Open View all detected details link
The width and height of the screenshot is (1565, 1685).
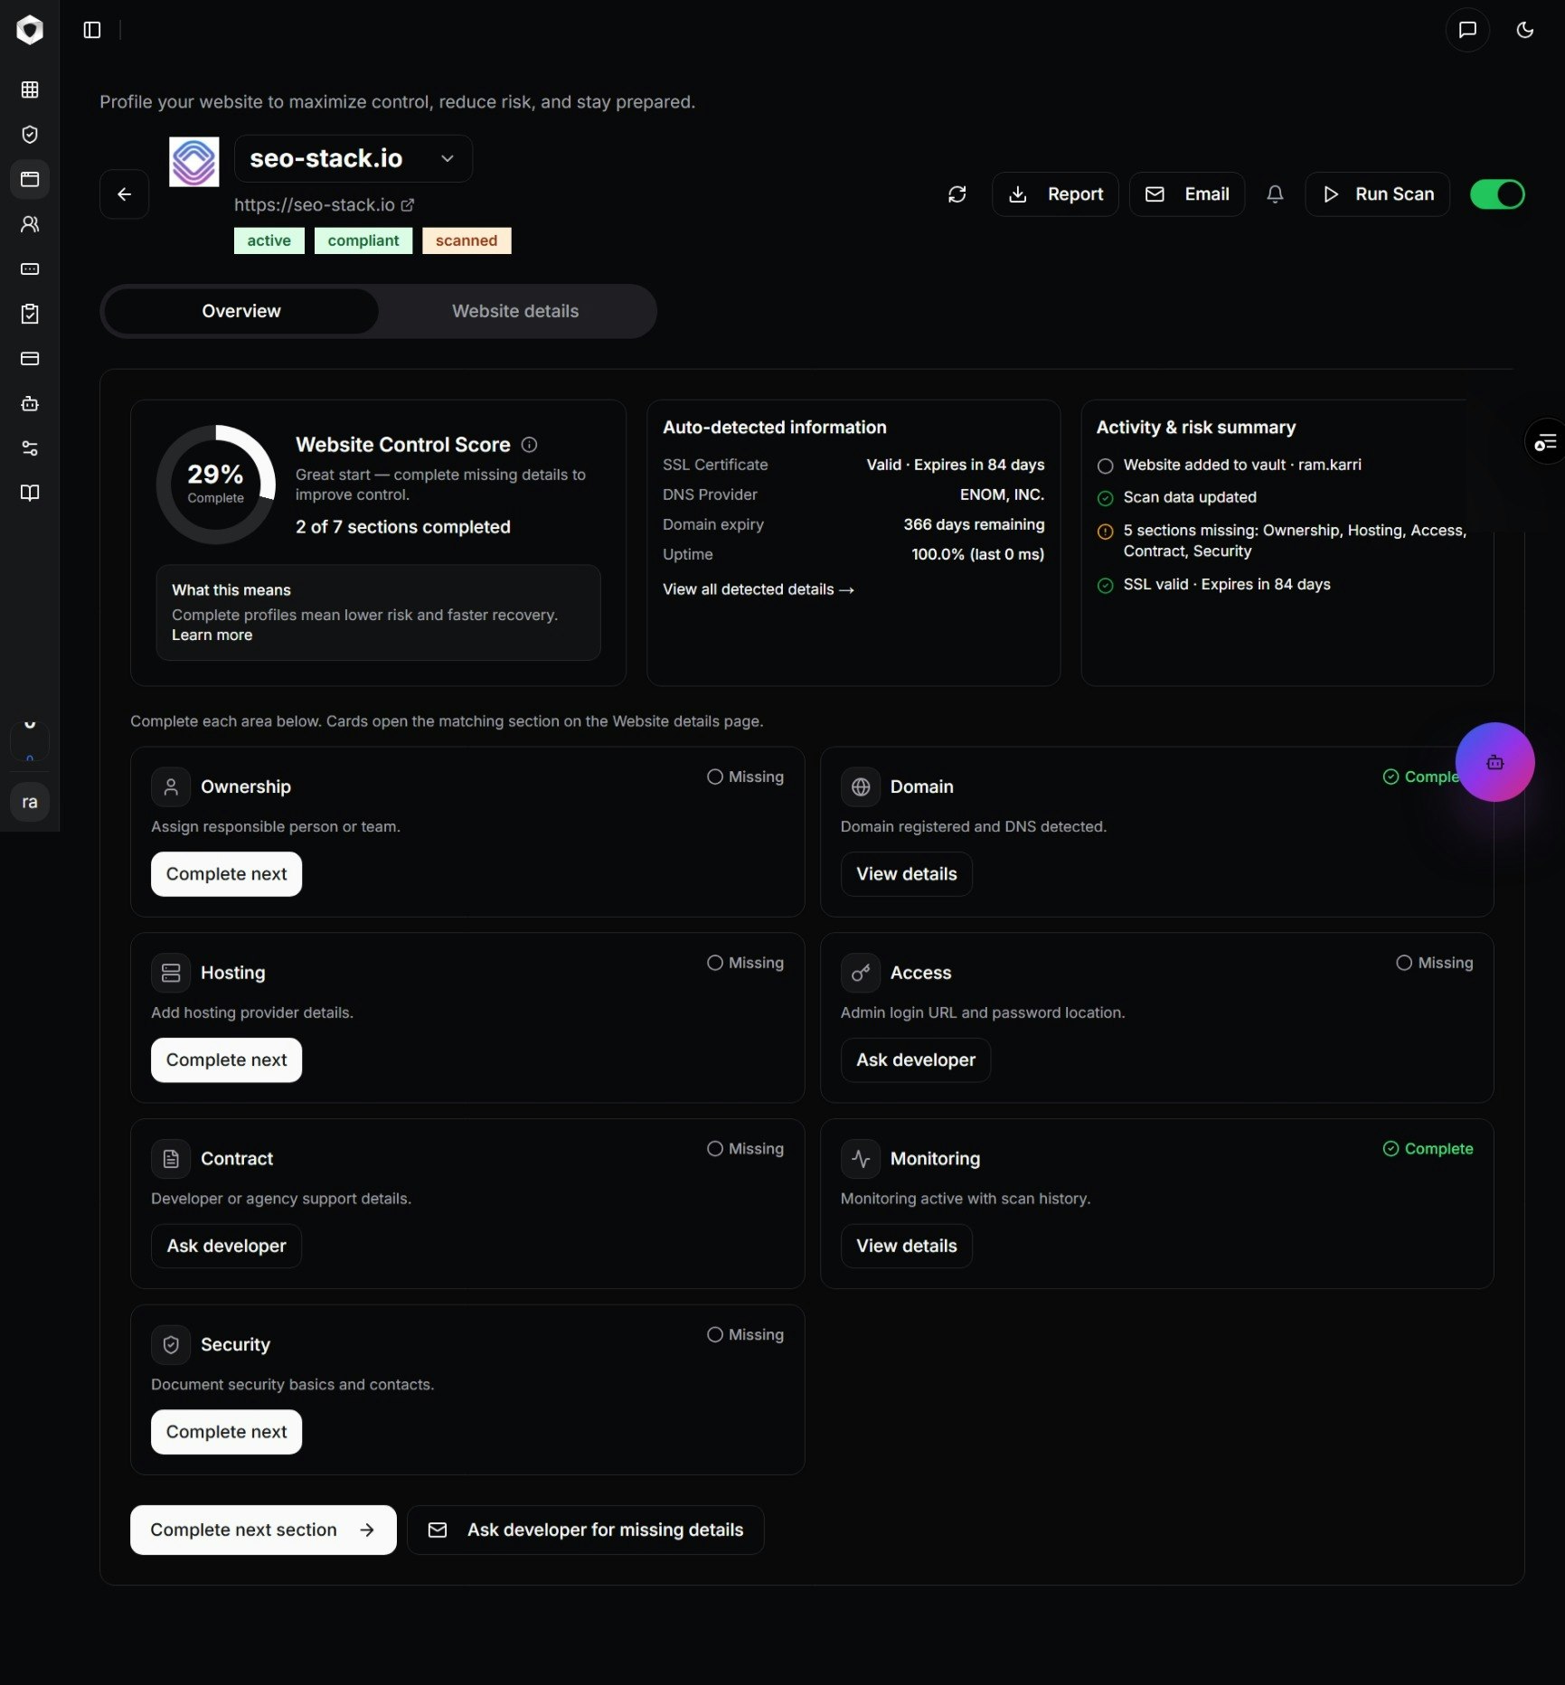[759, 589]
